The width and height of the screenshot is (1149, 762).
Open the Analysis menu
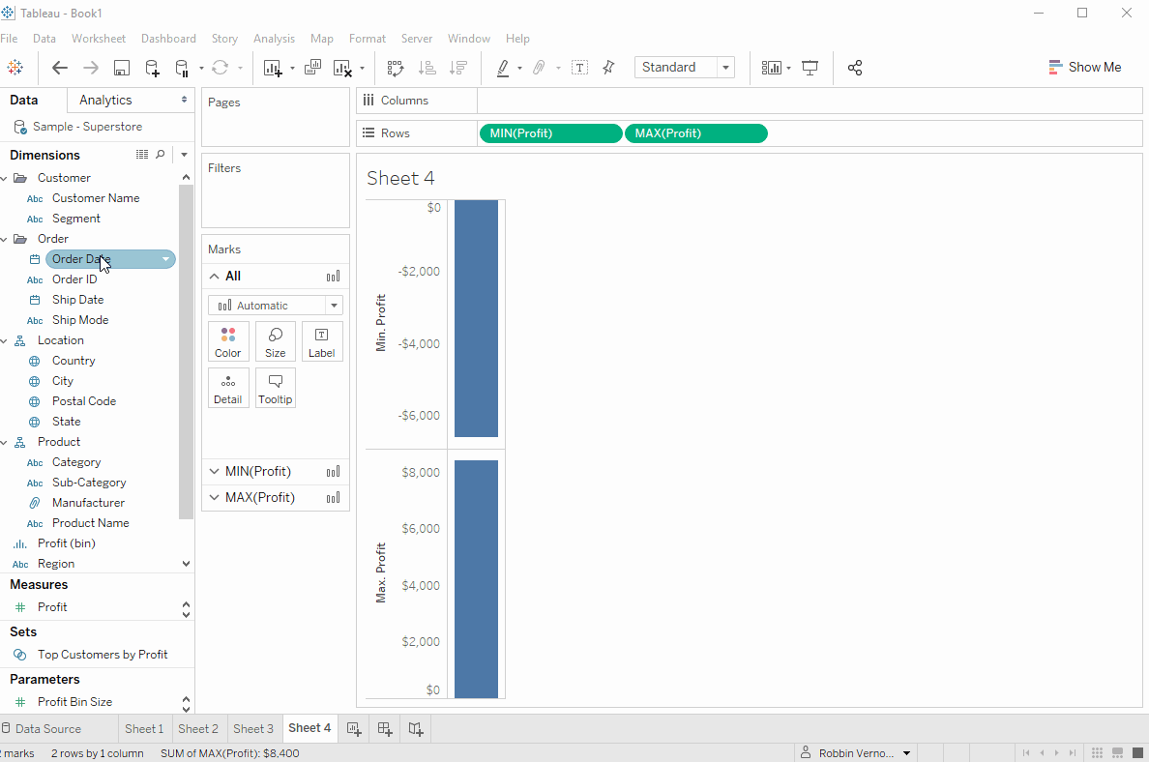click(274, 39)
